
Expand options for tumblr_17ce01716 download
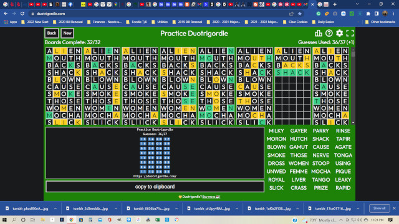coord(358,208)
